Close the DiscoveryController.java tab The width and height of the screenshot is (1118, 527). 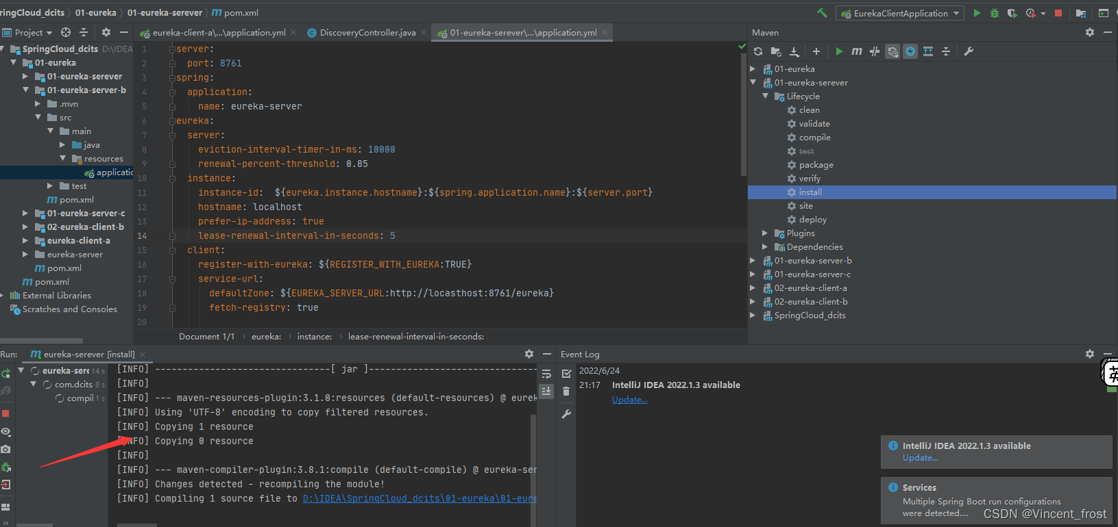pos(424,33)
